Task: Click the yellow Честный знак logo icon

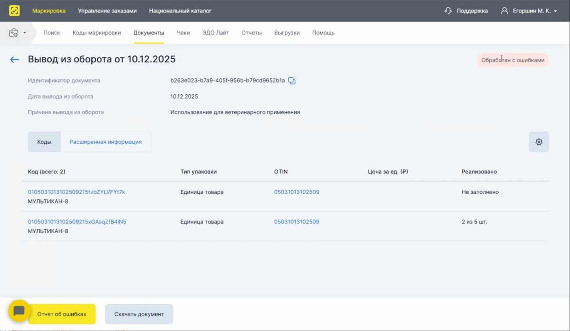Action: point(14,11)
